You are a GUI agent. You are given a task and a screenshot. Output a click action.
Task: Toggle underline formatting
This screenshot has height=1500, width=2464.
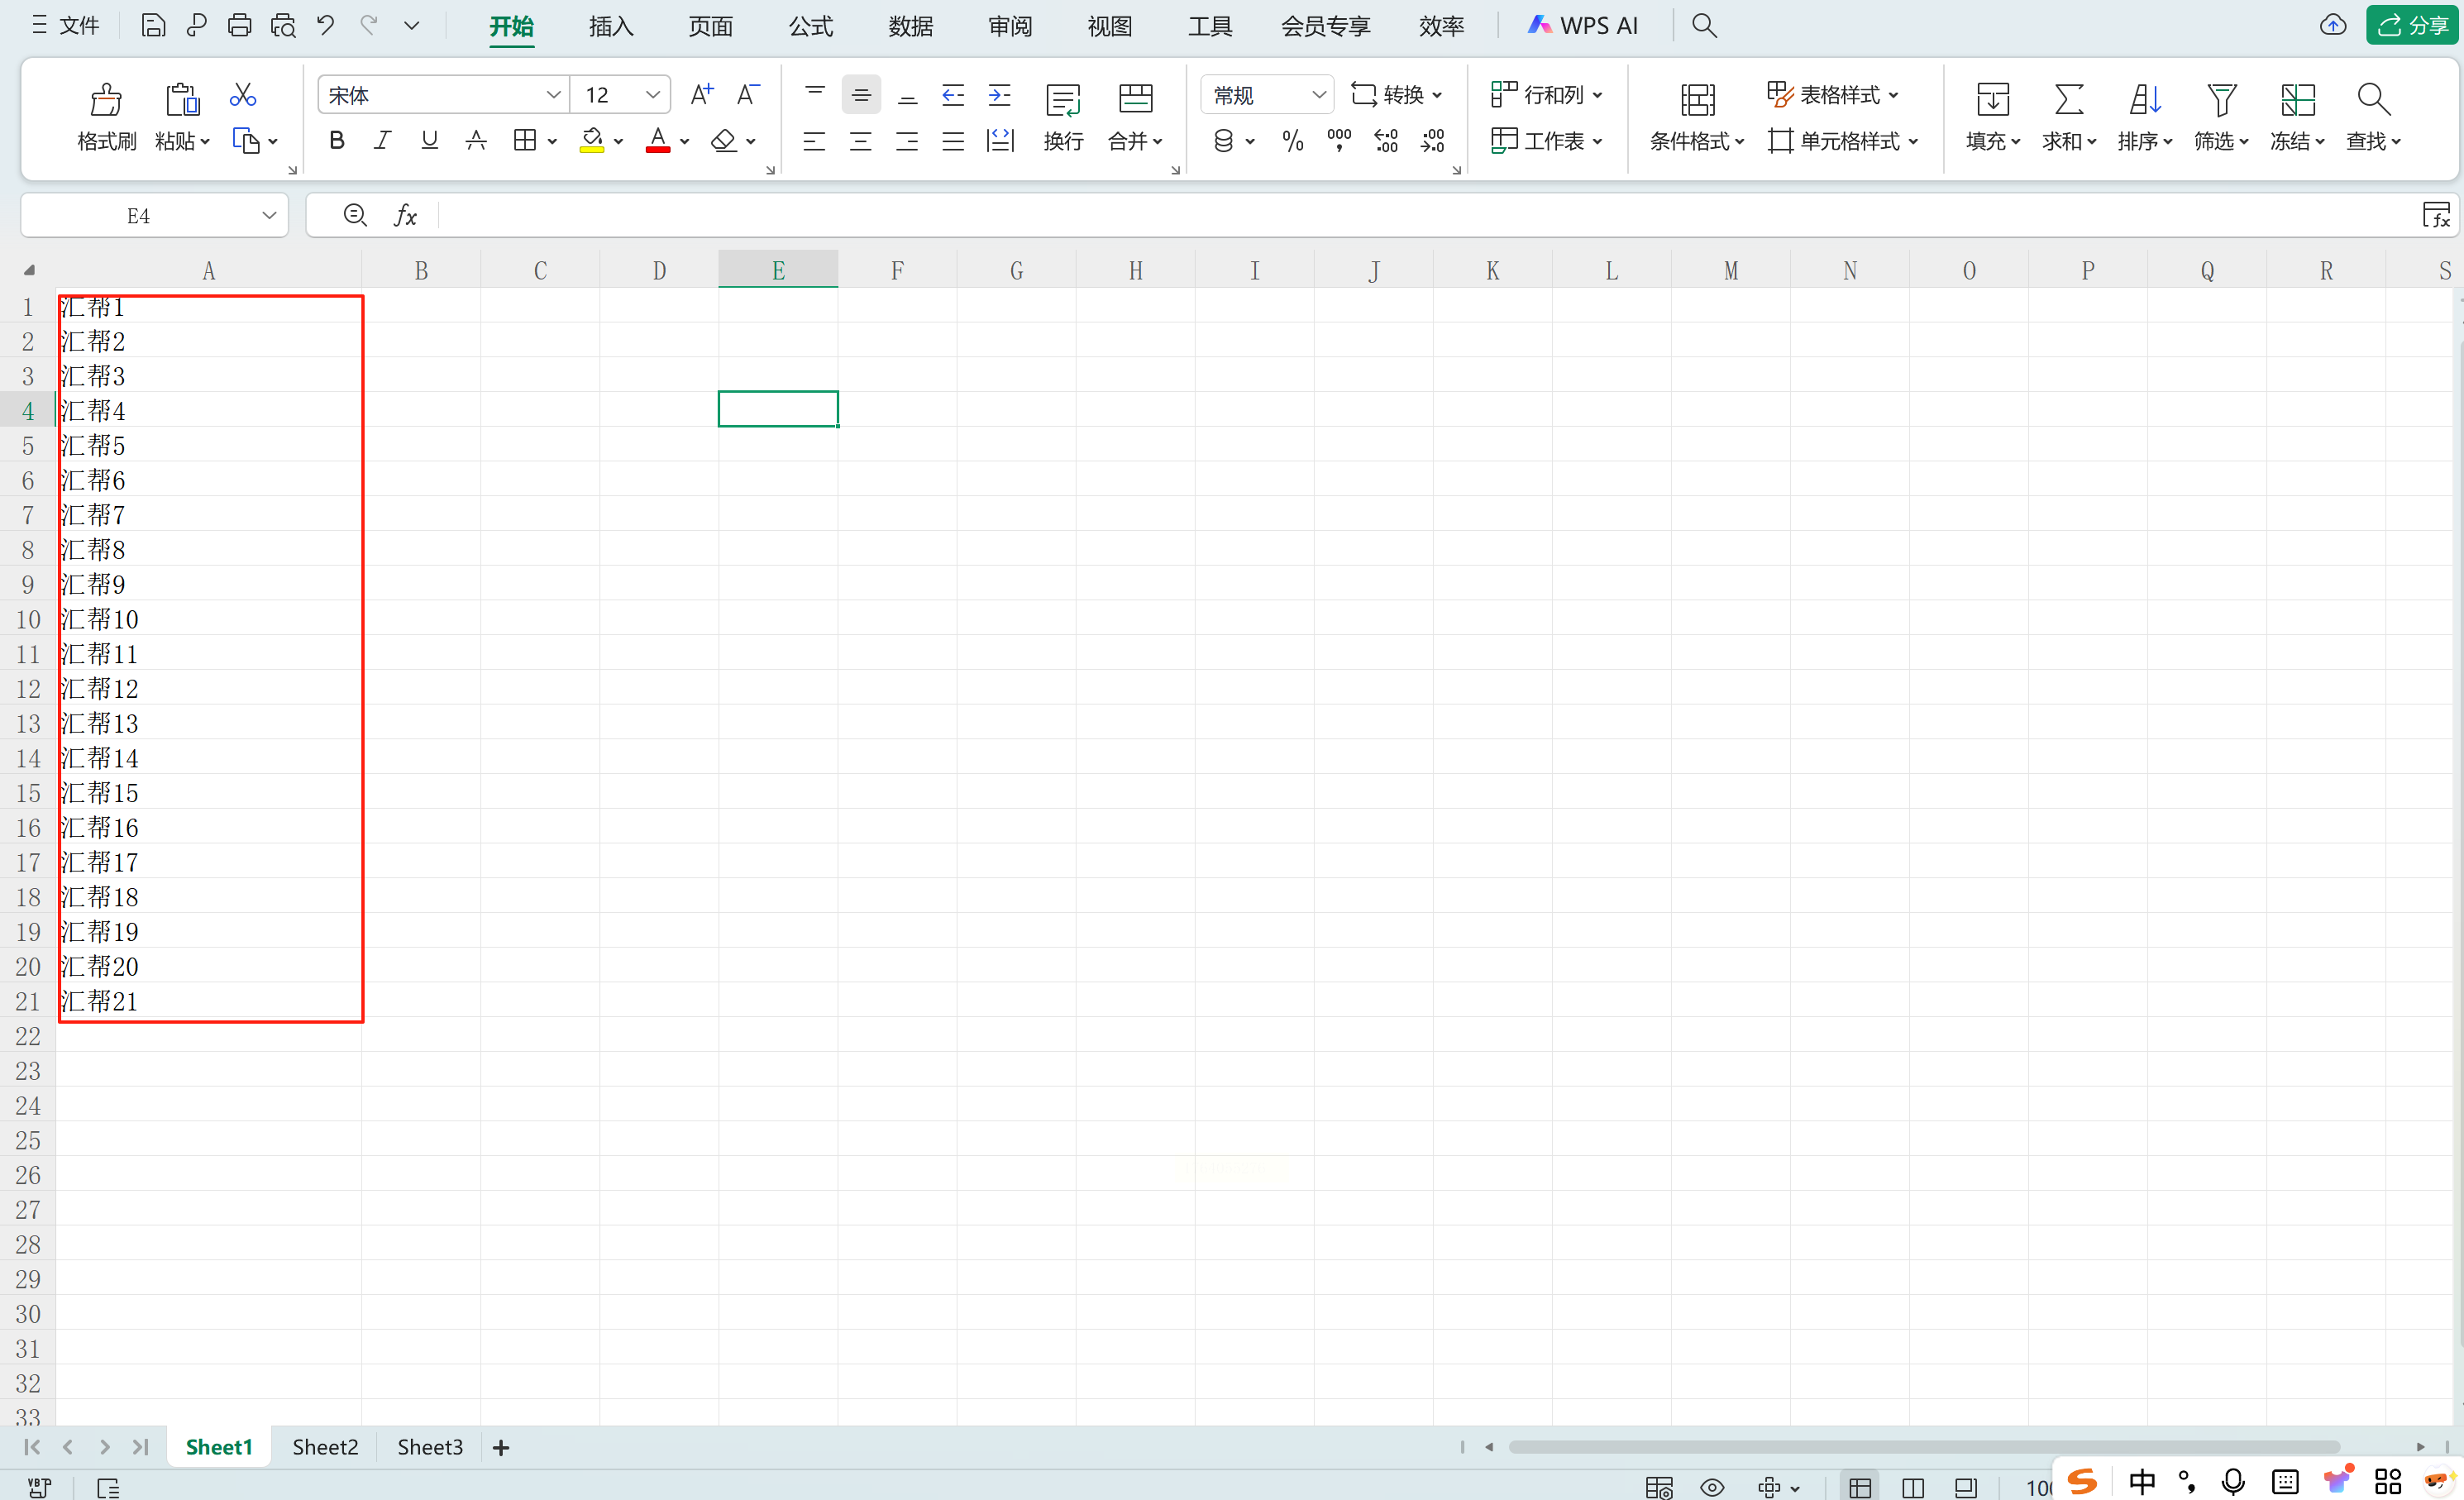tap(429, 141)
